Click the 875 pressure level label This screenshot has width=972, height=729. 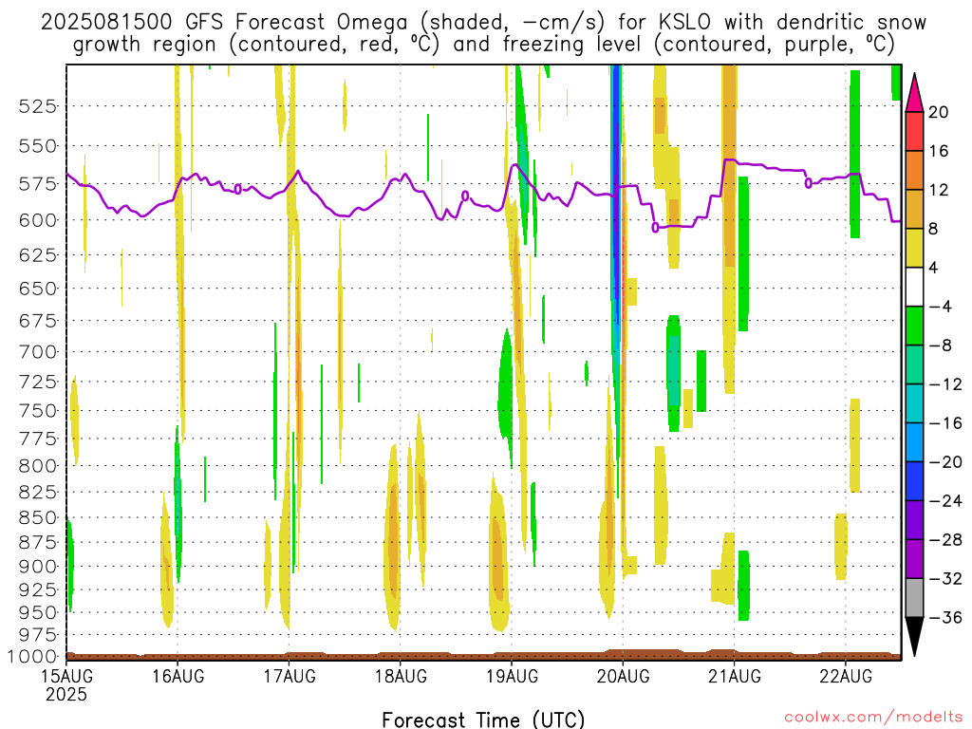tap(37, 542)
